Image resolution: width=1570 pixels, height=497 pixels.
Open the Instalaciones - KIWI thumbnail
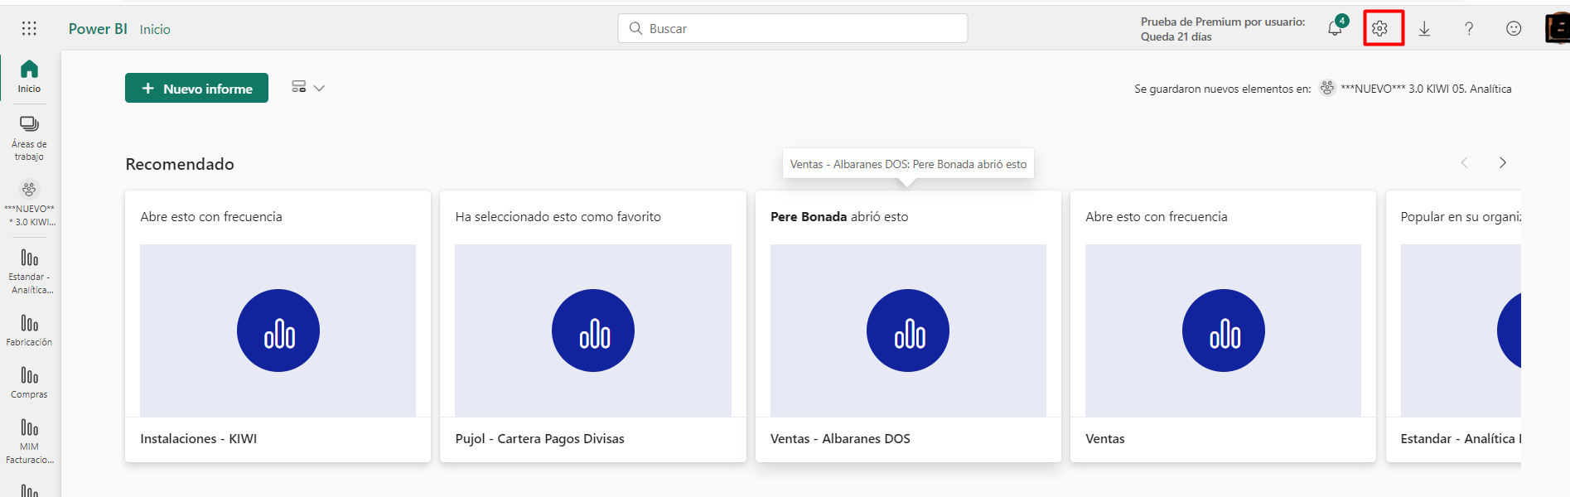click(278, 331)
